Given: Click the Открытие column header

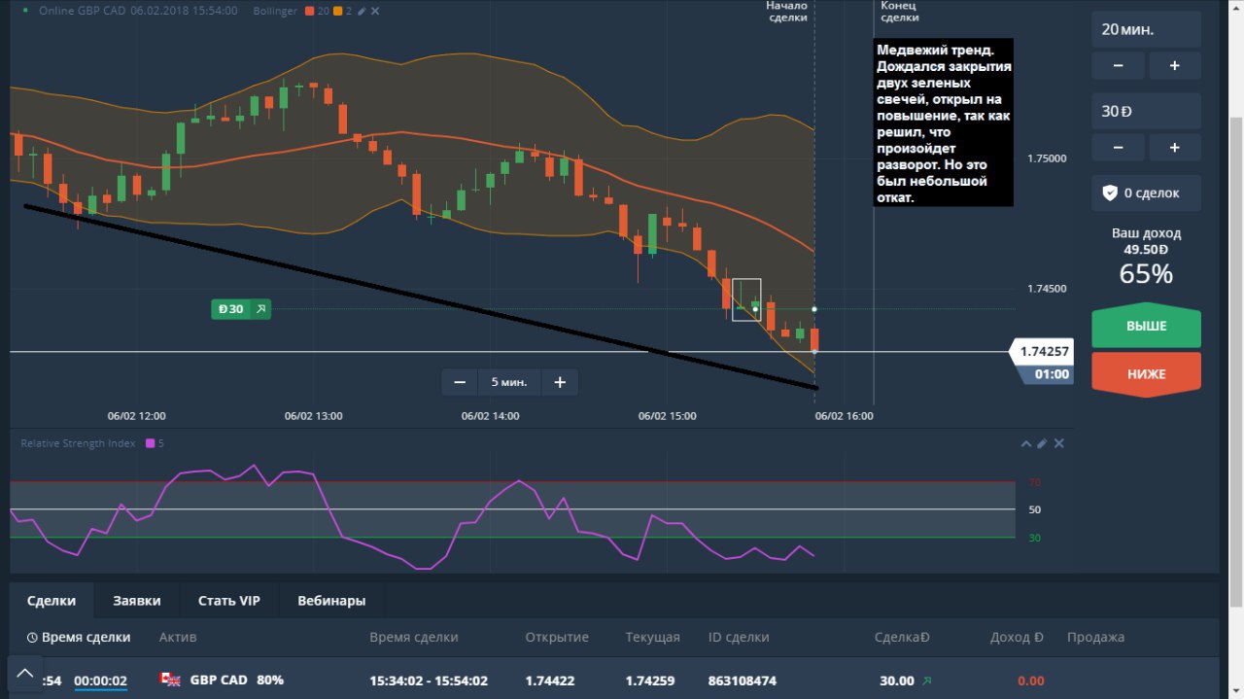Looking at the screenshot, I should point(557,638).
